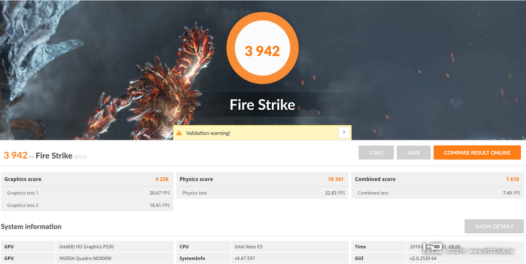Click the Fire Strike (V1.1) result title
Screen dimensions: 526x264
click(x=61, y=156)
